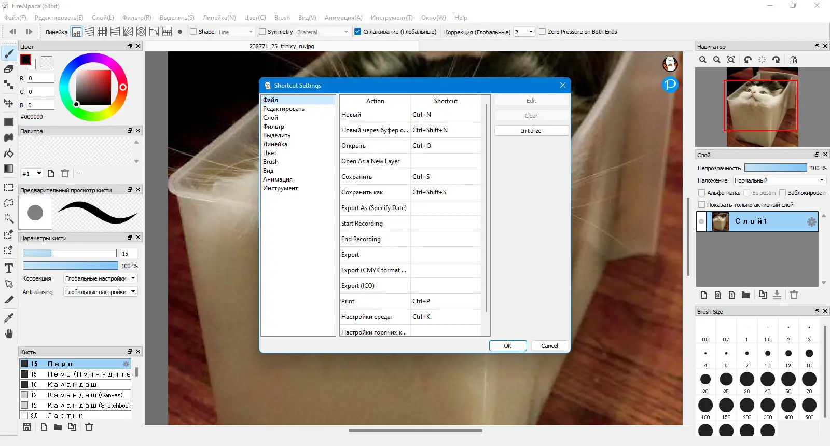Toggle the Shape checkbox
830x446 pixels.
pos(193,32)
